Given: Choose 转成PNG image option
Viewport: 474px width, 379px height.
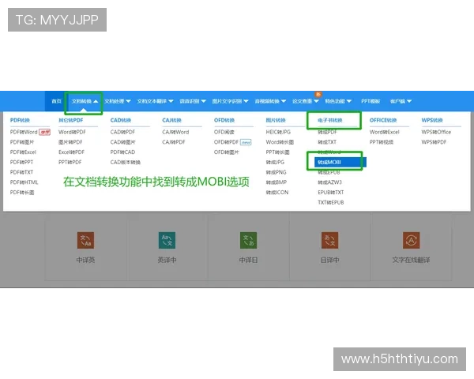Looking at the screenshot, I should 276,172.
